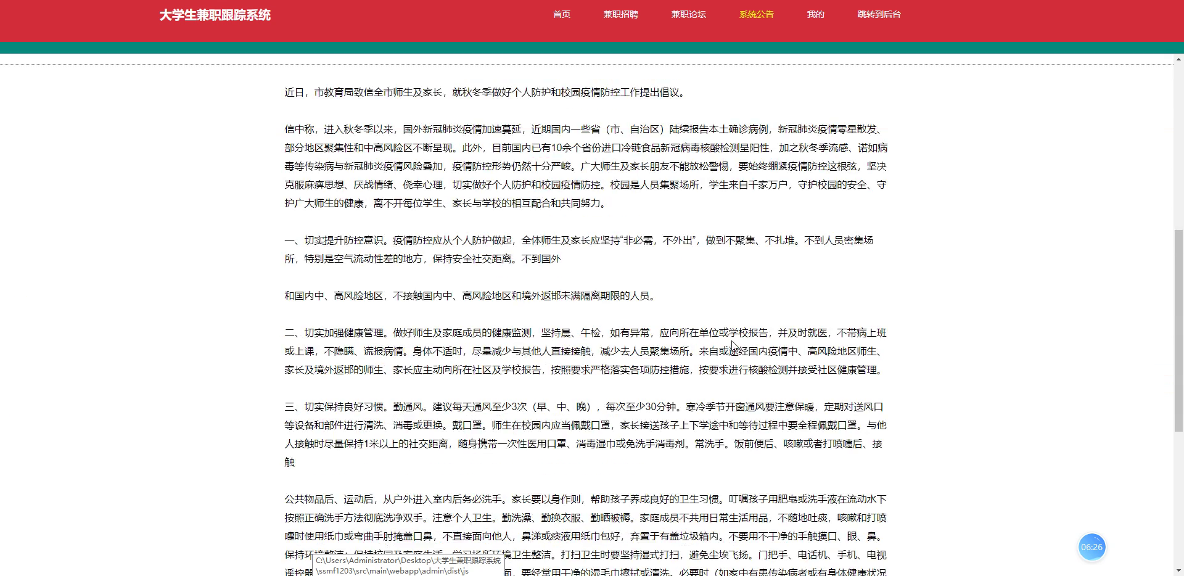The image size is (1184, 576).
Task: Click the line starting 公共物品后、运动后
Action: (x=585, y=500)
